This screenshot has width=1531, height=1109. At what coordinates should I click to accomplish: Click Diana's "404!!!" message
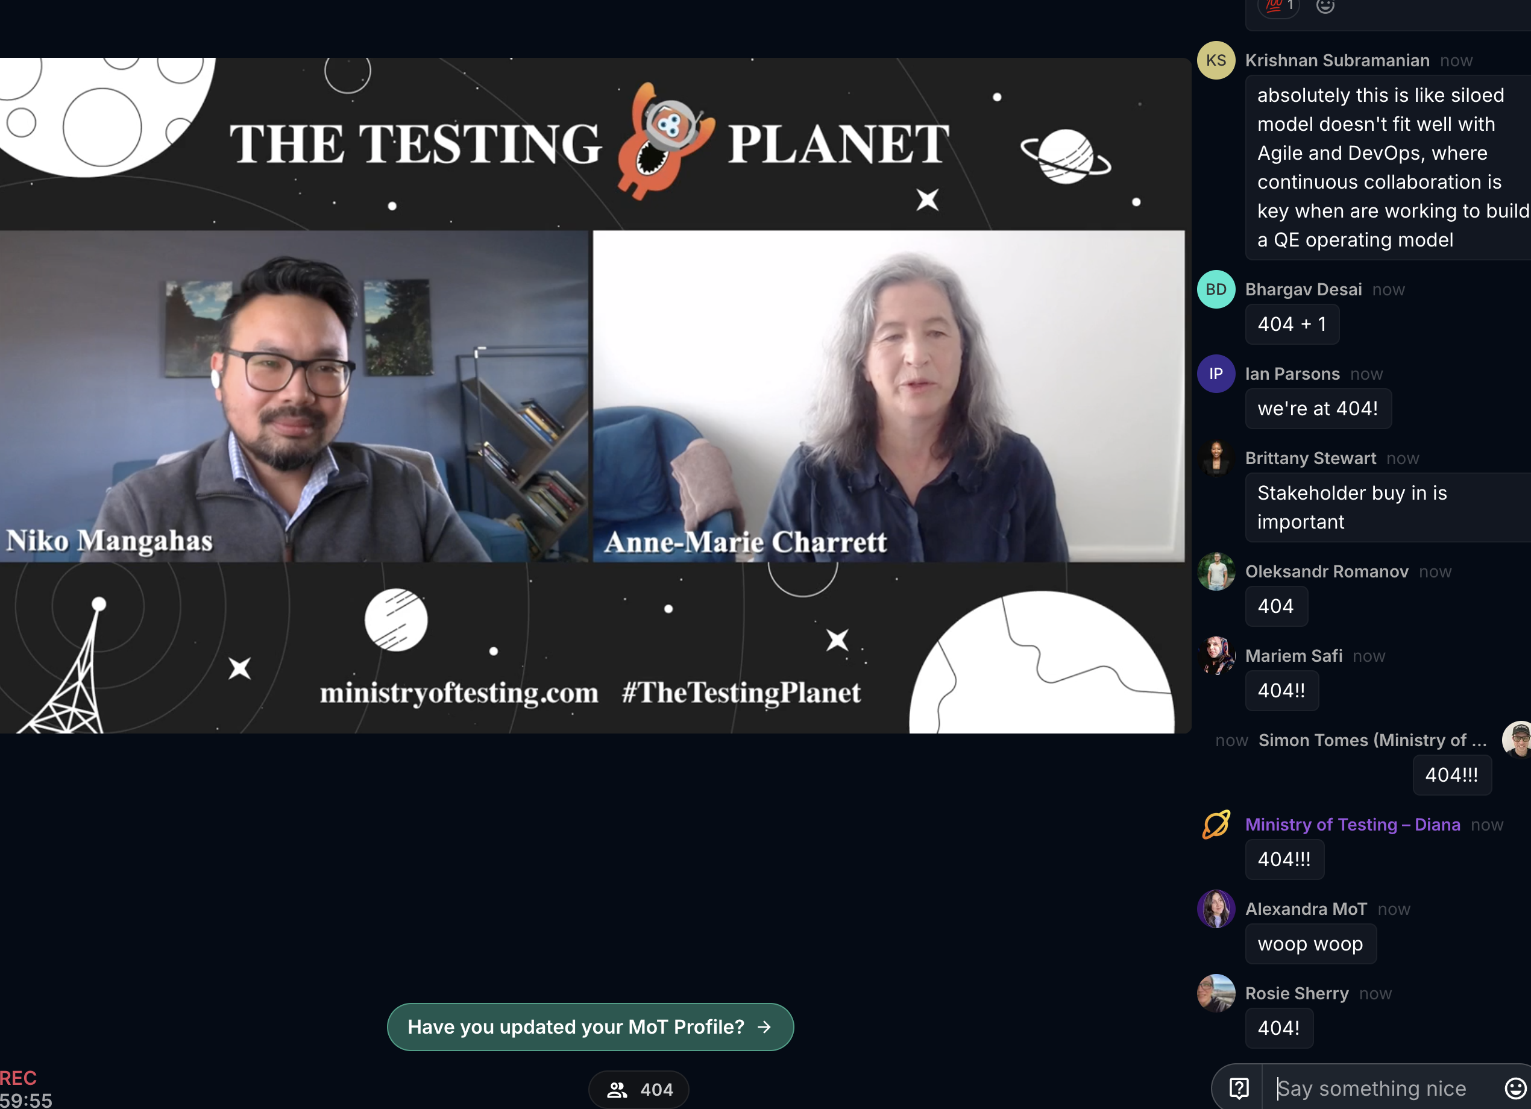pyautogui.click(x=1284, y=859)
